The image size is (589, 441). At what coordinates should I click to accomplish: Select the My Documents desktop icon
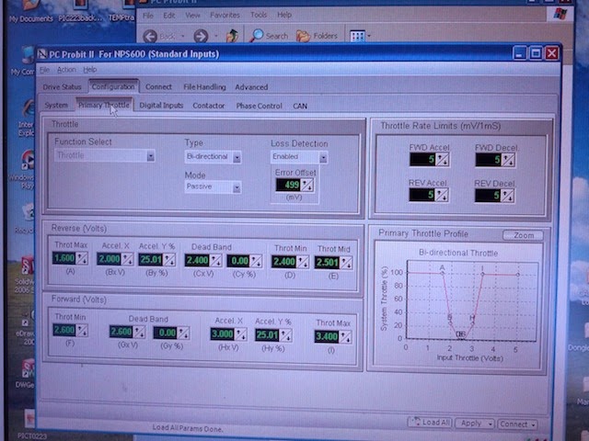point(31,11)
